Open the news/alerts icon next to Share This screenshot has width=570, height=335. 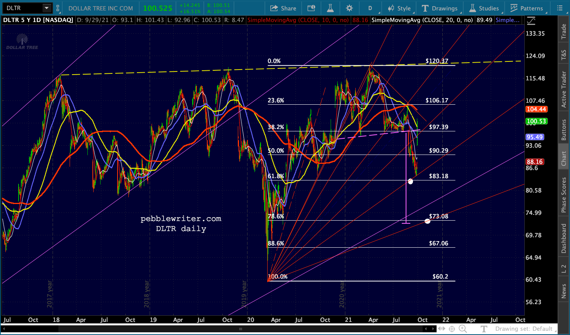click(x=311, y=8)
